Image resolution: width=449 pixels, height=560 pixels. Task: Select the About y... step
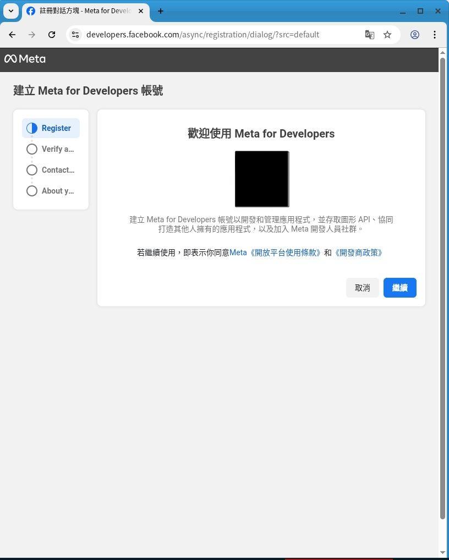pos(51,191)
